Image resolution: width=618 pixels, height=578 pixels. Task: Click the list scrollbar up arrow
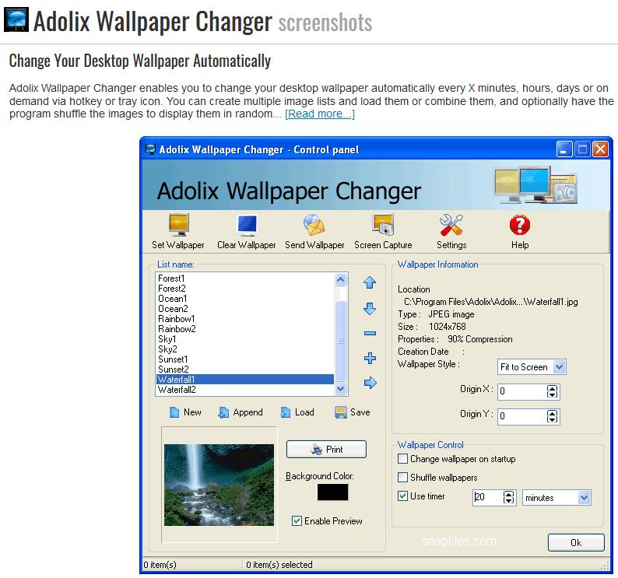click(341, 279)
